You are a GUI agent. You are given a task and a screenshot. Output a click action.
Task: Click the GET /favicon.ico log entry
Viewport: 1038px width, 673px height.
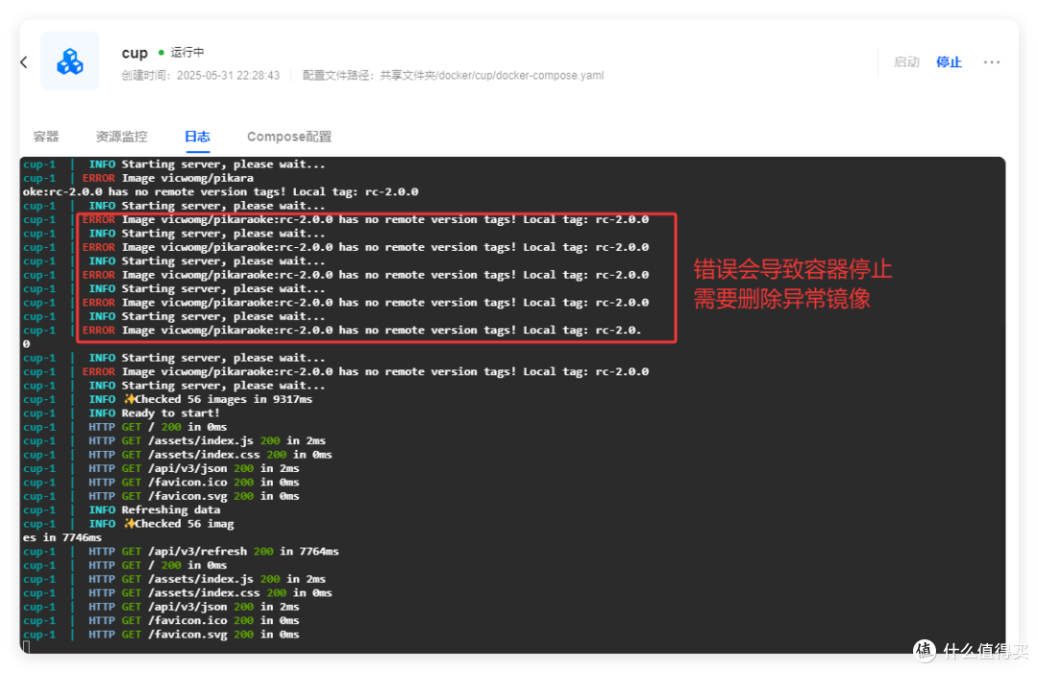pos(188,482)
